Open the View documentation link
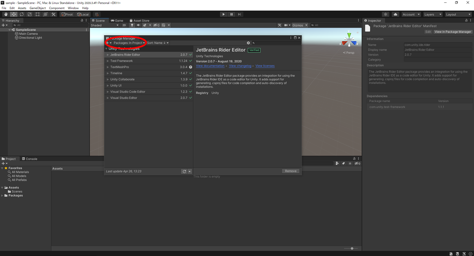The height and width of the screenshot is (256, 474). (210, 66)
